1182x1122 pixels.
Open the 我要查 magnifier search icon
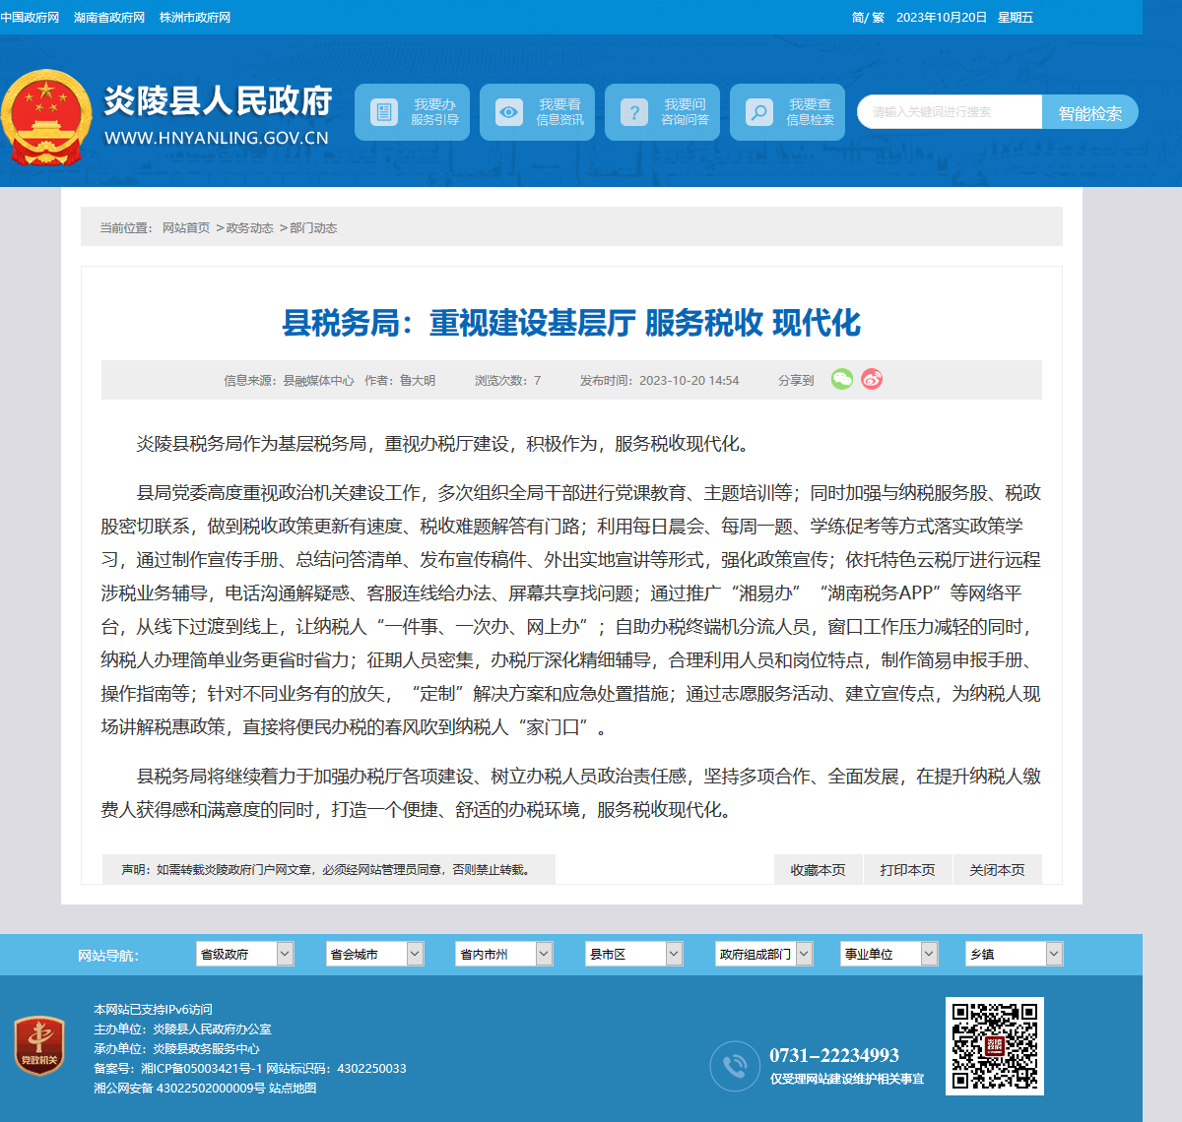pyautogui.click(x=758, y=112)
